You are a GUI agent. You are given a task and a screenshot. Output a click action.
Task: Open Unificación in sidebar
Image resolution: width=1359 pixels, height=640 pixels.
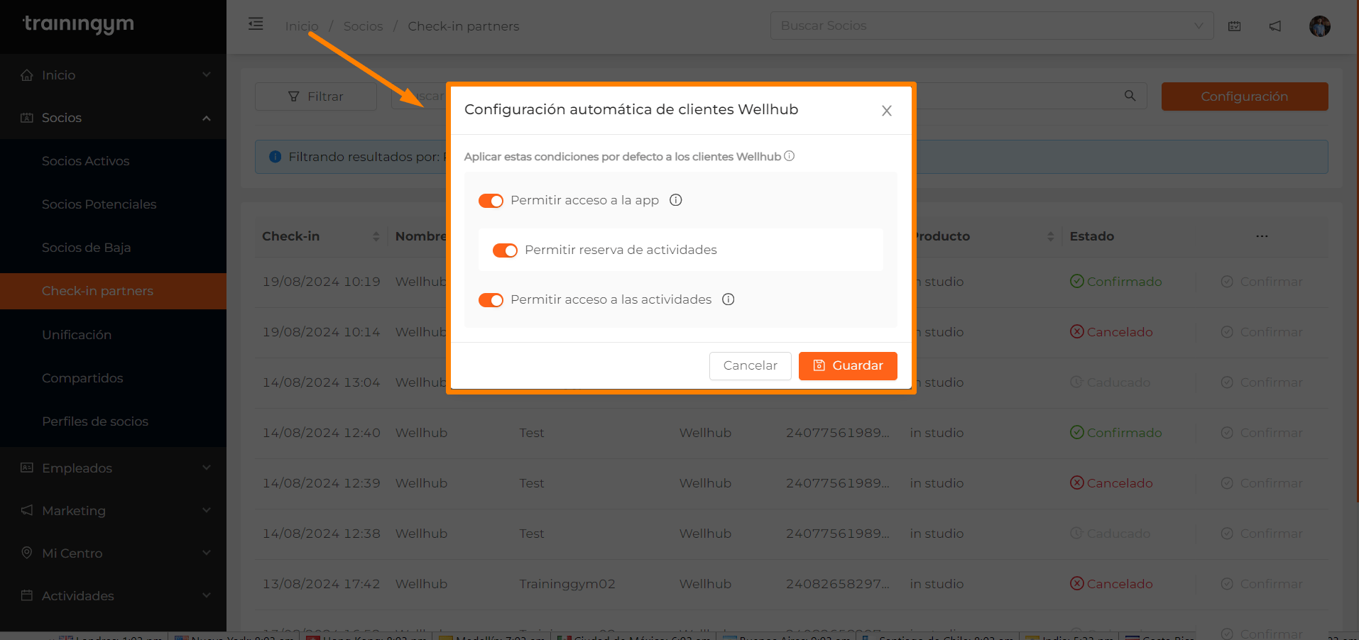click(77, 335)
